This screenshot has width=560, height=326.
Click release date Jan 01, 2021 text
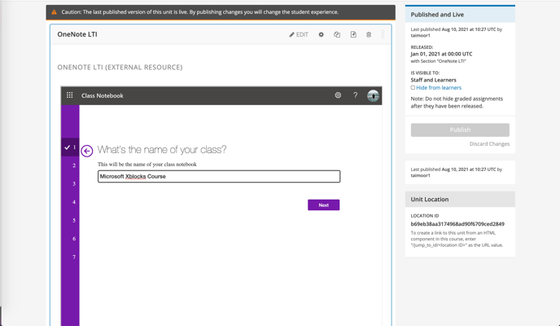pos(441,54)
